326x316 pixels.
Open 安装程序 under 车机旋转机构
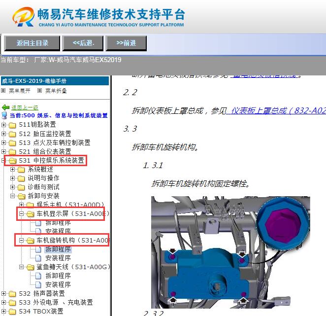pos(58,258)
